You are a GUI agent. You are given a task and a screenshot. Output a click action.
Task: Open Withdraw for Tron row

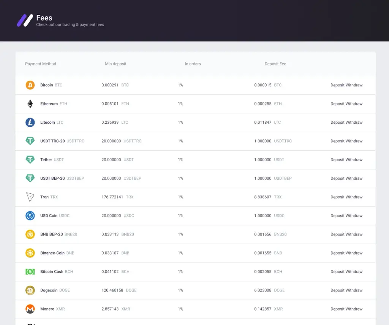[354, 197]
